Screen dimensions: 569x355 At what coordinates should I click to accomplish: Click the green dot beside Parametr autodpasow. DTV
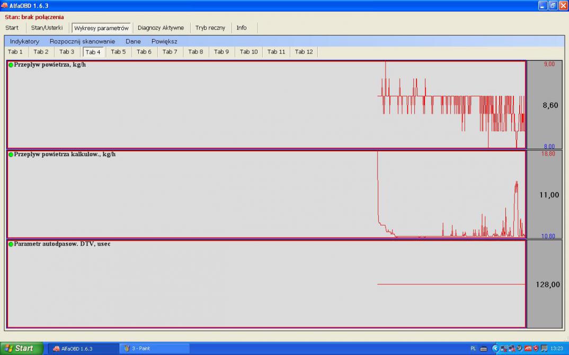coord(11,244)
